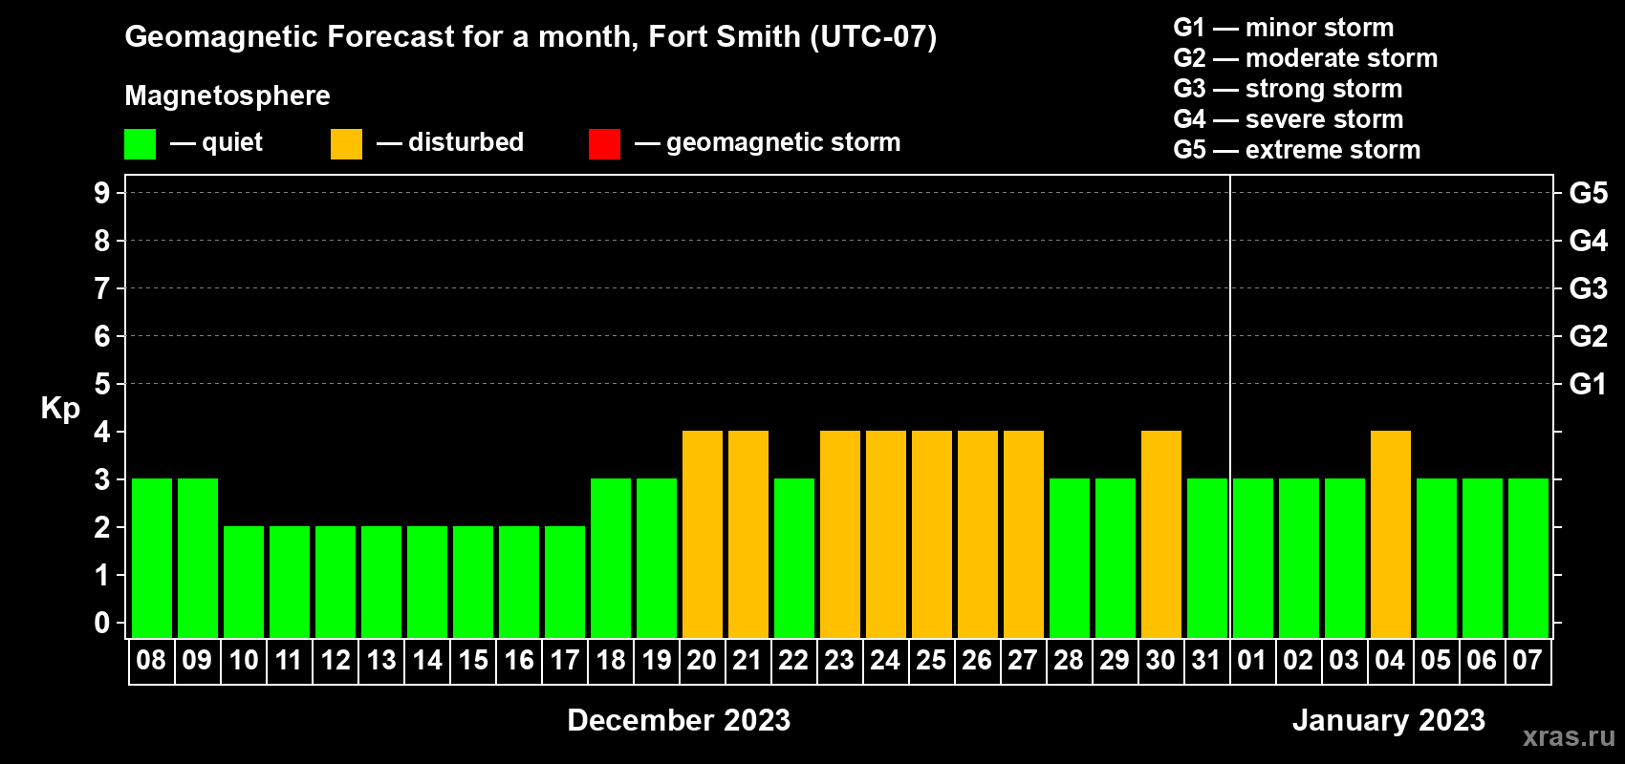
Task: Click the 'G3 — strong storm' legend text
Action: 1288,89
